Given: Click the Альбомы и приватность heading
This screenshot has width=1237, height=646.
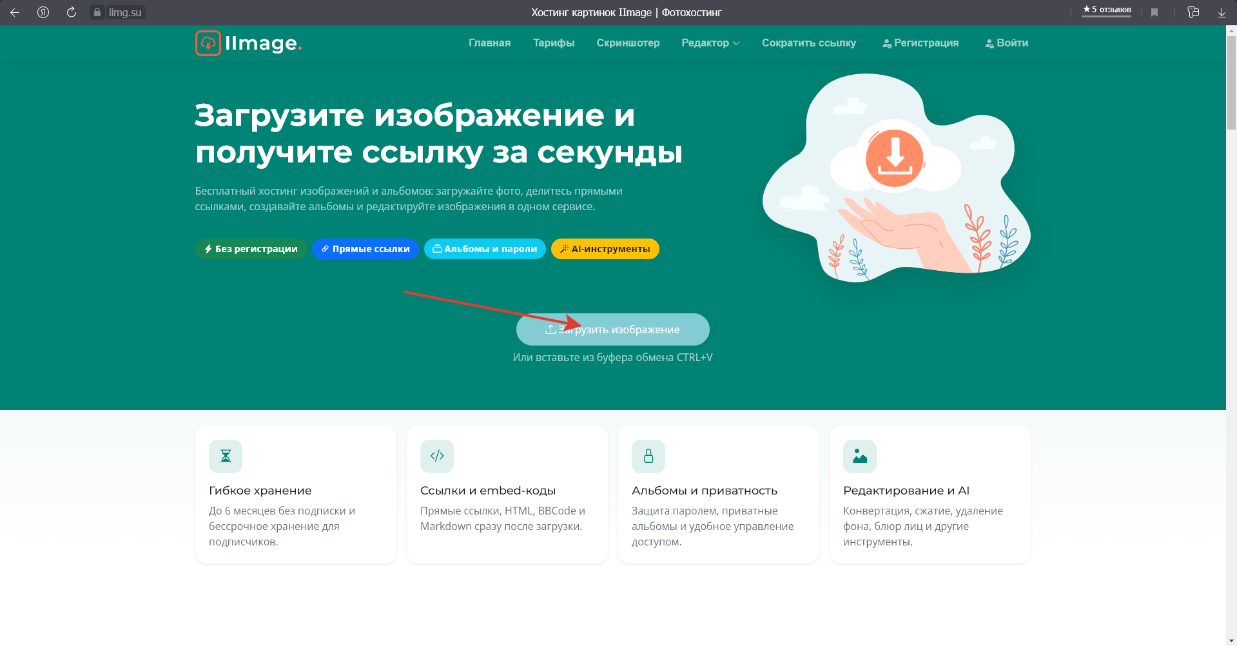Looking at the screenshot, I should point(705,491).
